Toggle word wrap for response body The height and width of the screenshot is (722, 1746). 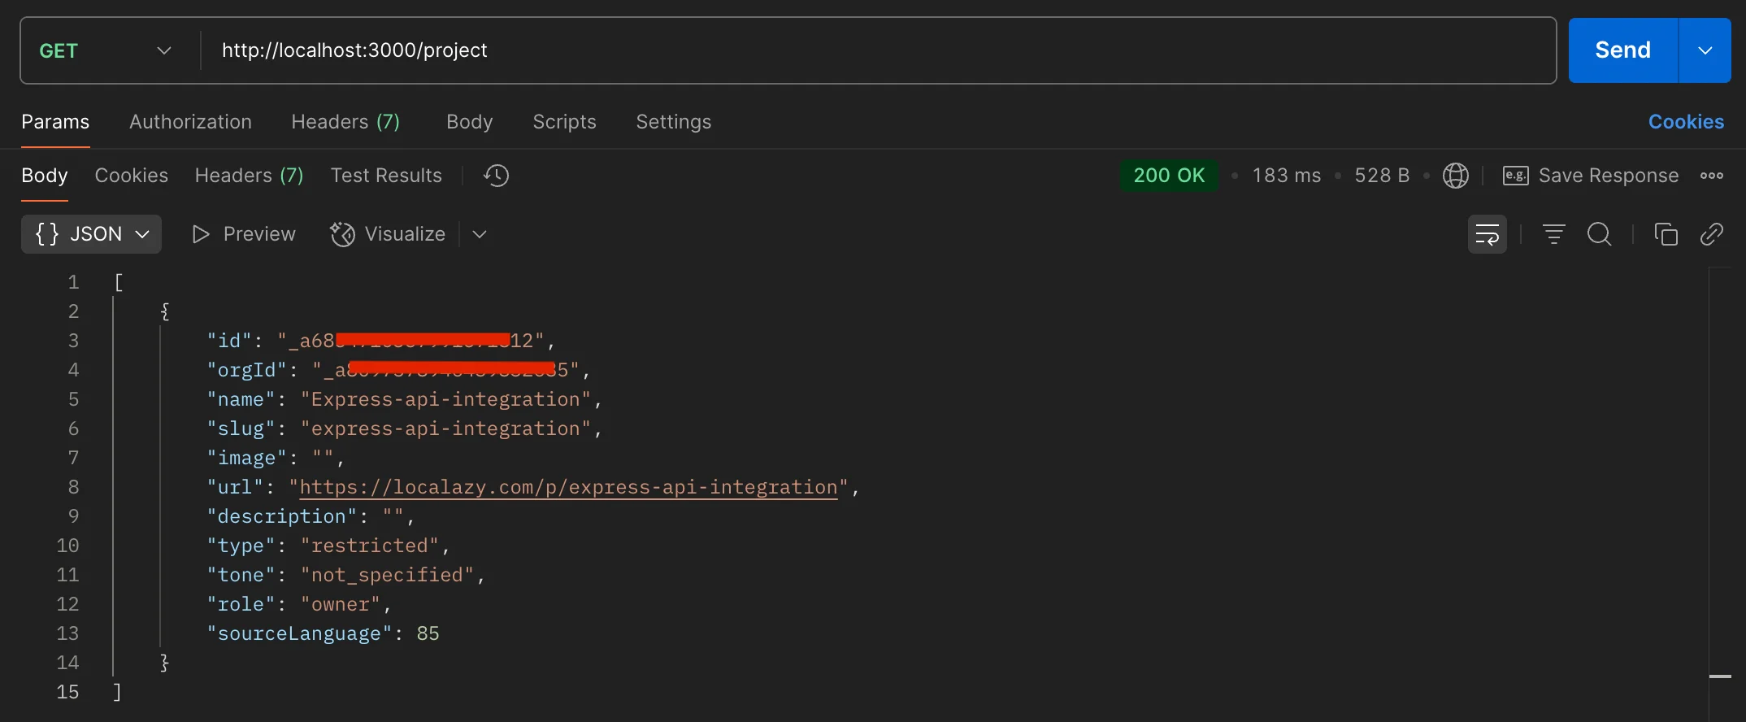tap(1487, 235)
